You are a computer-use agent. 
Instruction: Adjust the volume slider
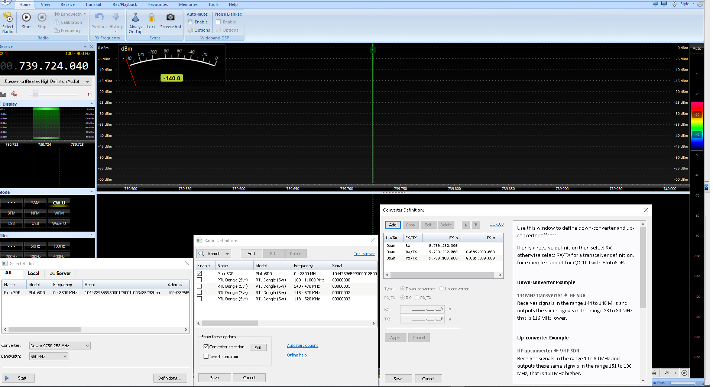click(x=36, y=94)
